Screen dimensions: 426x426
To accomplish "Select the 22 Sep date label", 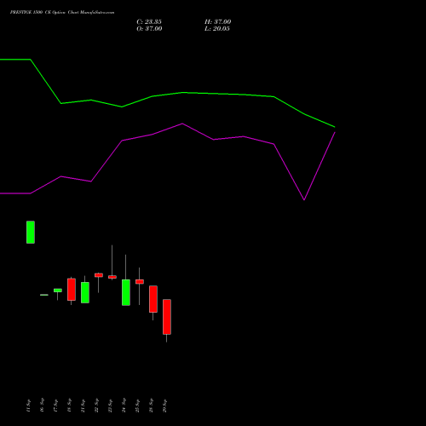I will click(x=96, y=406).
